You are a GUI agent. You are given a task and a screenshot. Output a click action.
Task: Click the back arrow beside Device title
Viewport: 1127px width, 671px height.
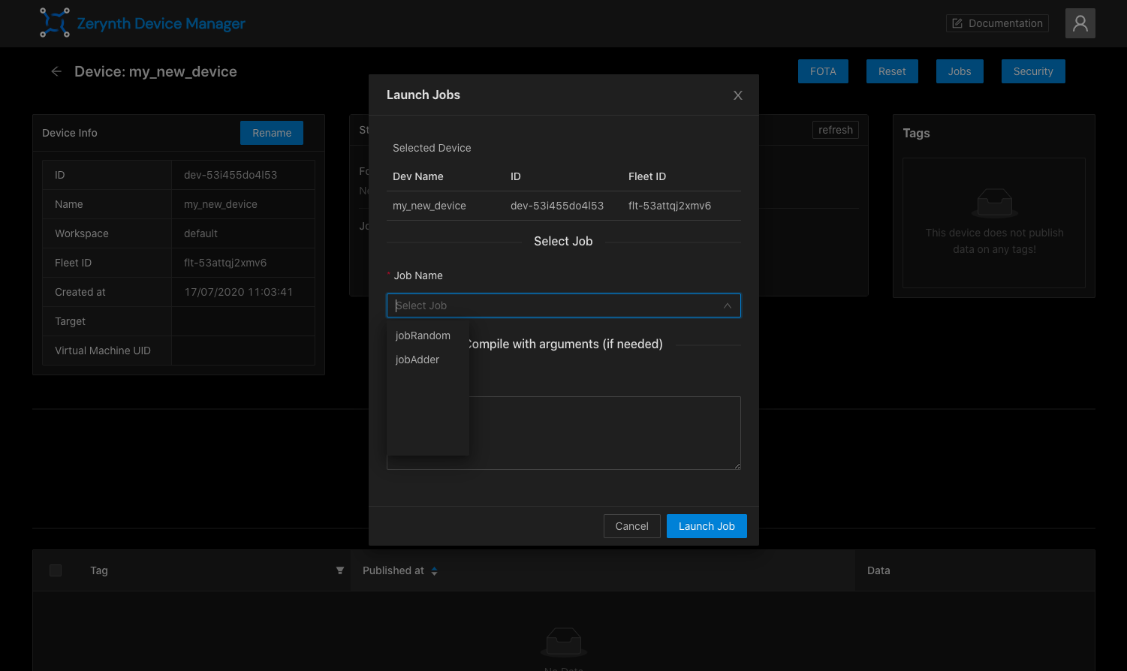tap(56, 71)
